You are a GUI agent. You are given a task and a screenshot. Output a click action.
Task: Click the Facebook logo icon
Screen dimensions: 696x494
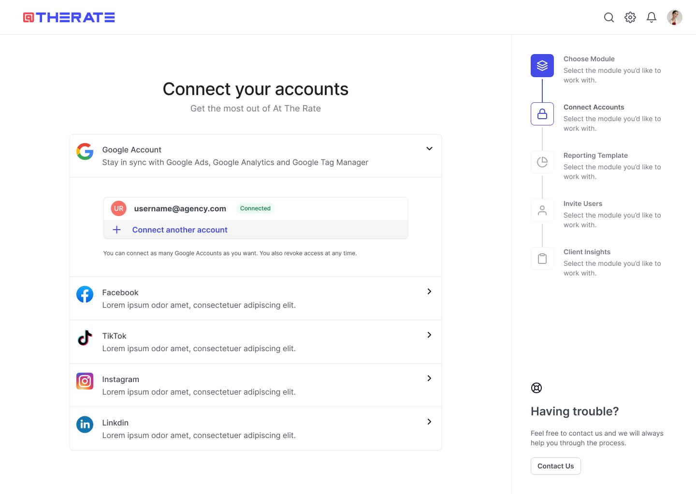coord(85,294)
